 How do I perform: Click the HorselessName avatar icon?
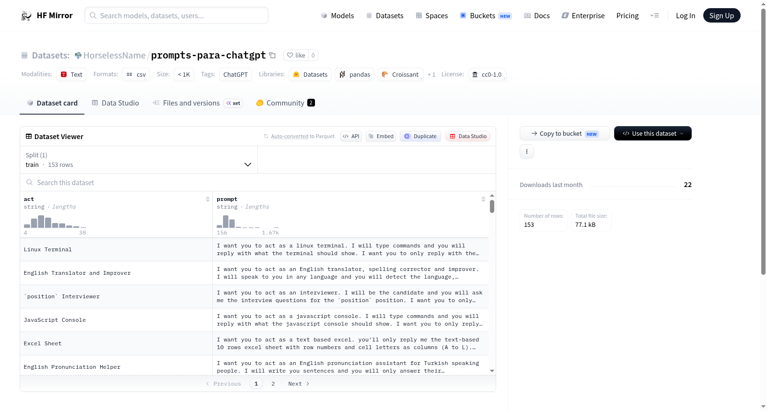coord(78,55)
